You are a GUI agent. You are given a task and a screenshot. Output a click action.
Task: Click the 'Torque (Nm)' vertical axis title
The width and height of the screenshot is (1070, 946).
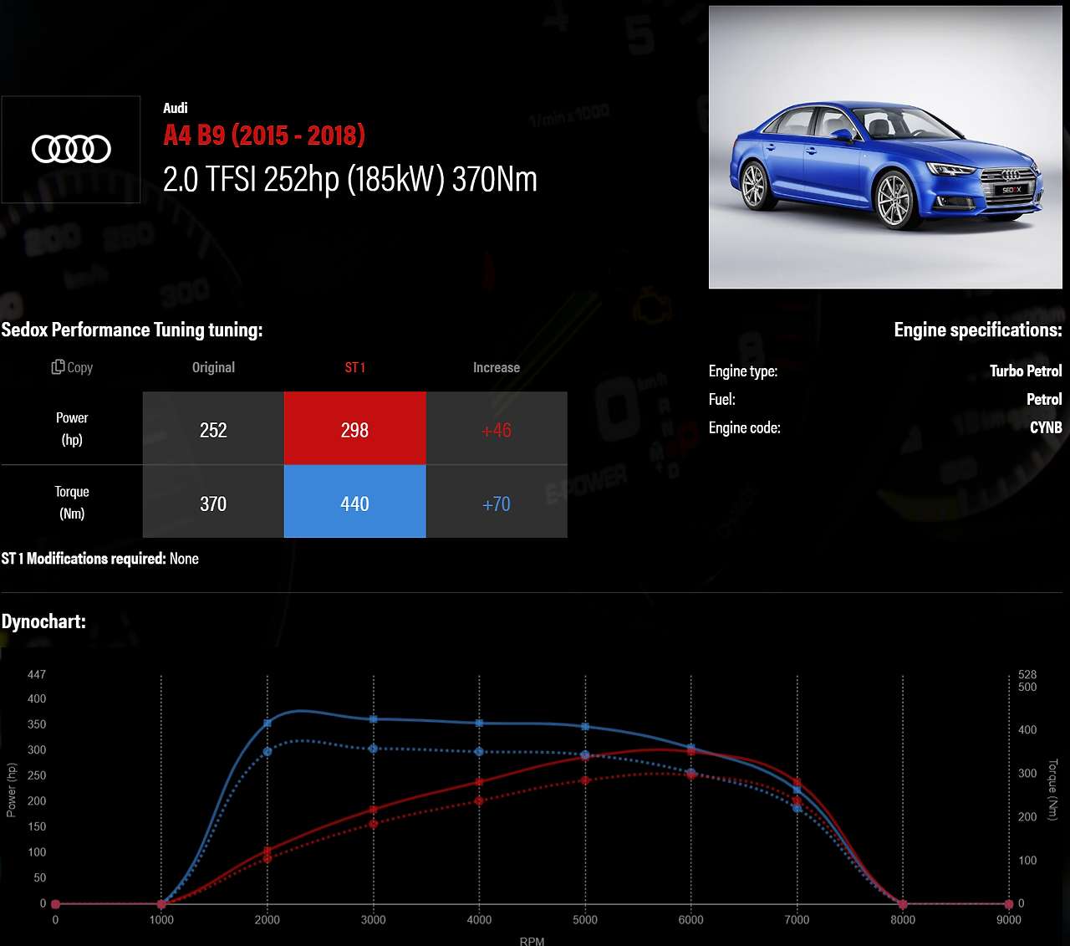pyautogui.click(x=1053, y=790)
